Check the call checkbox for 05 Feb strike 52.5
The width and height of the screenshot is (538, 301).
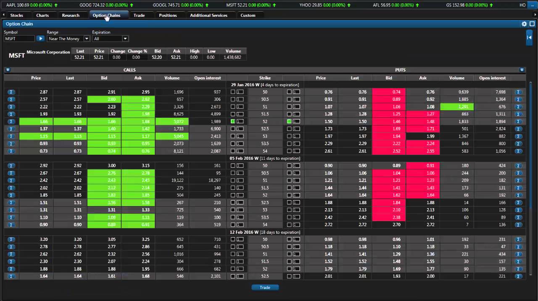pos(233,203)
